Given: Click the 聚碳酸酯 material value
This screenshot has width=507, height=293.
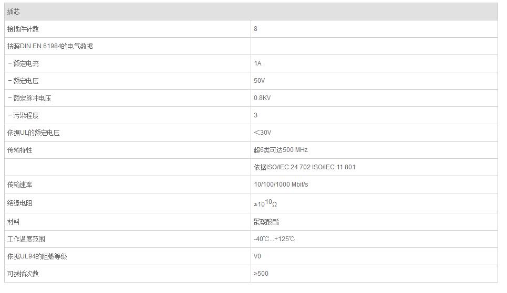Looking at the screenshot, I should pos(266,222).
